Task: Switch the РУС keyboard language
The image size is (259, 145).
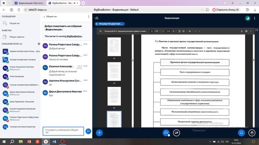Action: pos(227,142)
